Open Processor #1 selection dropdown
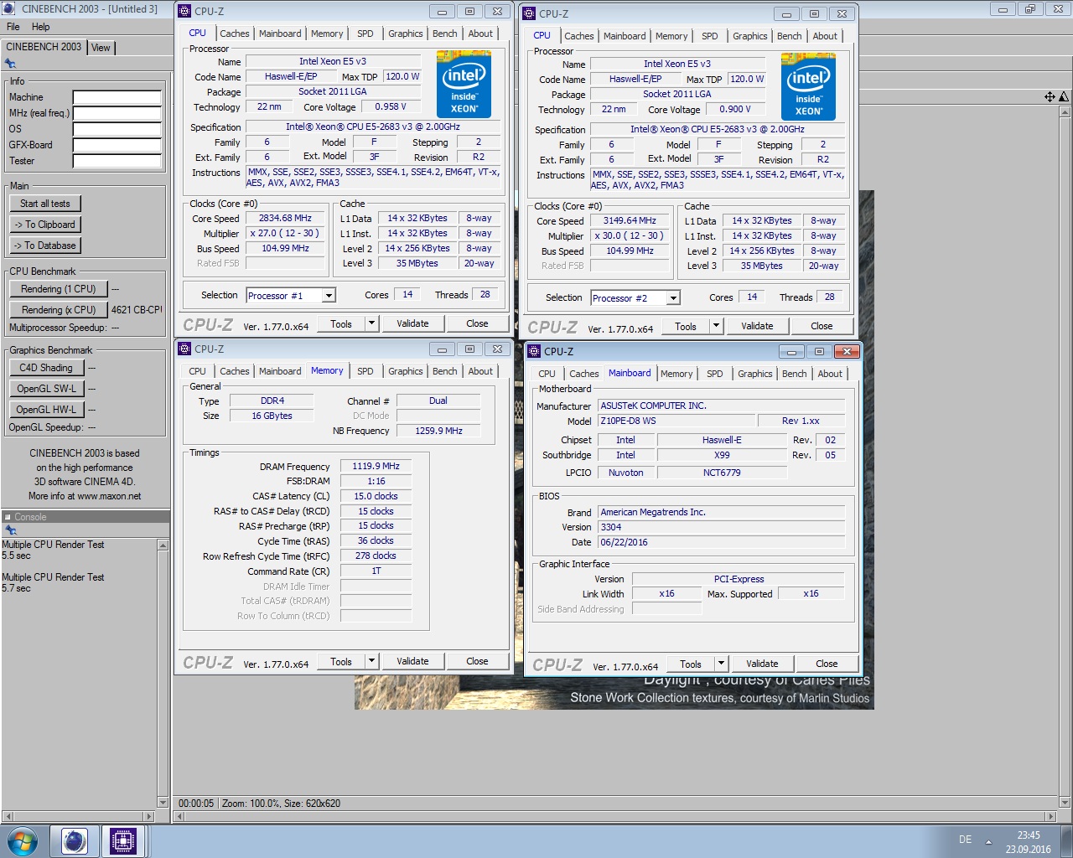This screenshot has width=1073, height=858. (329, 295)
